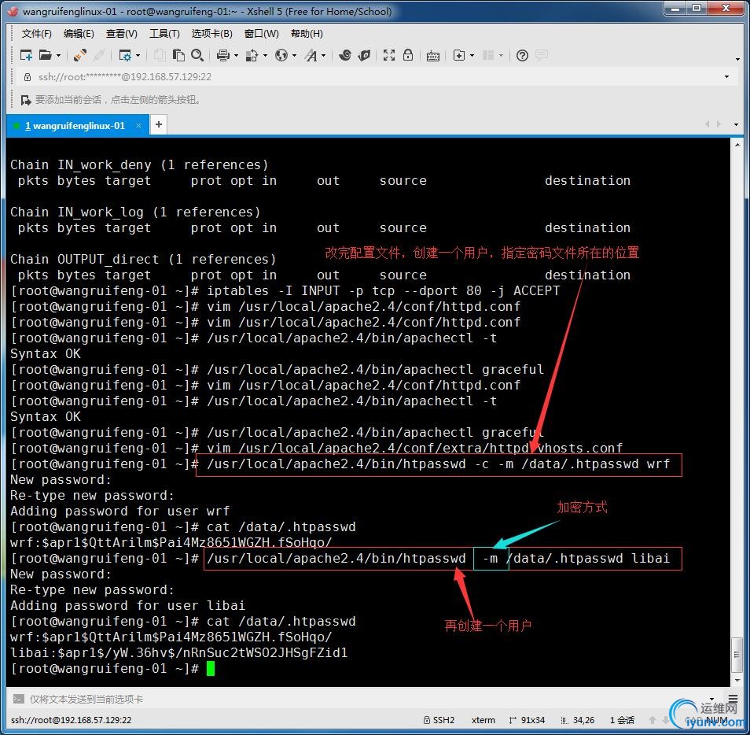Image resolution: width=750 pixels, height=735 pixels.
Task: Click the Disconnect plug icon
Action: [99, 56]
